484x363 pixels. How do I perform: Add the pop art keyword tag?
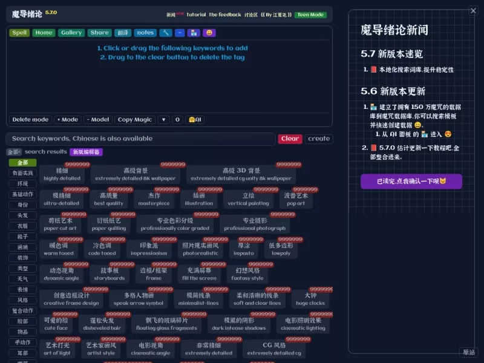pos(296,200)
